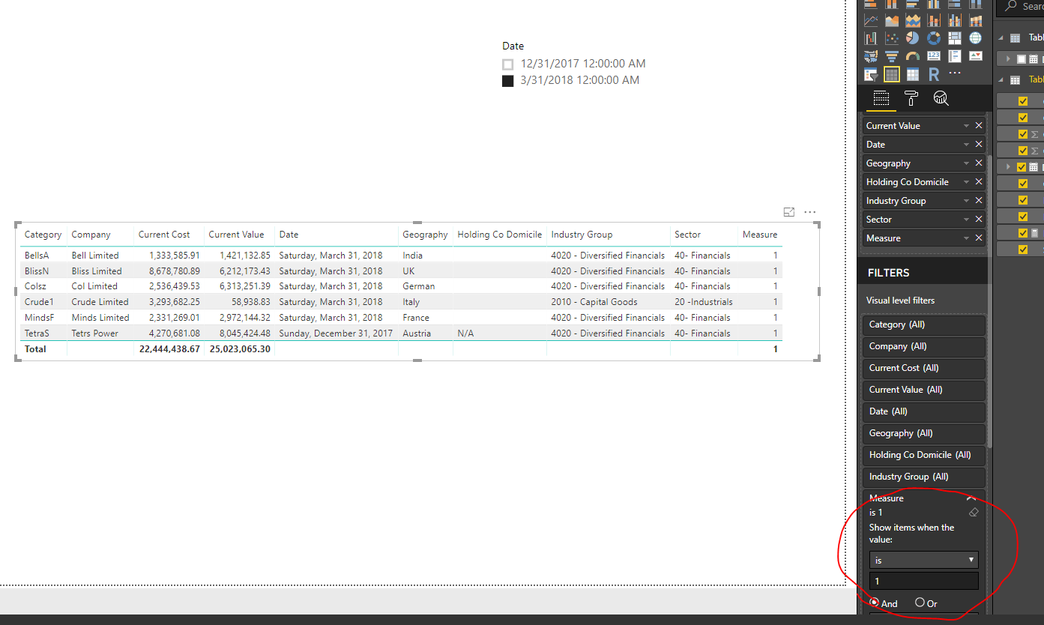
Task: Expand the Company (All) filter
Action: (923, 346)
